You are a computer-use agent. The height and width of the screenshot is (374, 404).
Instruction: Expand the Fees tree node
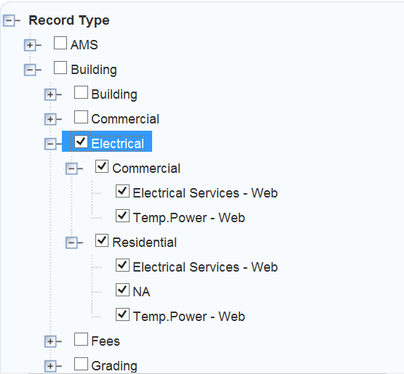pos(50,341)
